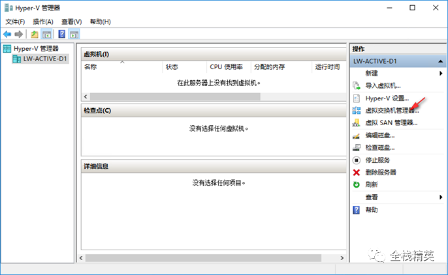
Task: Toggle the Show/Hide Action Pane toolbar icon
Action: [74, 35]
